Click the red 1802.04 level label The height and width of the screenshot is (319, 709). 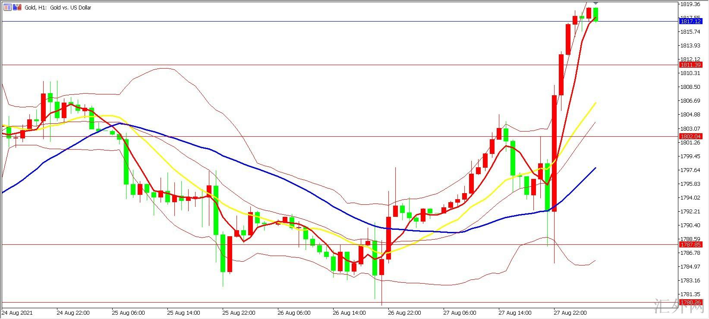click(x=690, y=136)
